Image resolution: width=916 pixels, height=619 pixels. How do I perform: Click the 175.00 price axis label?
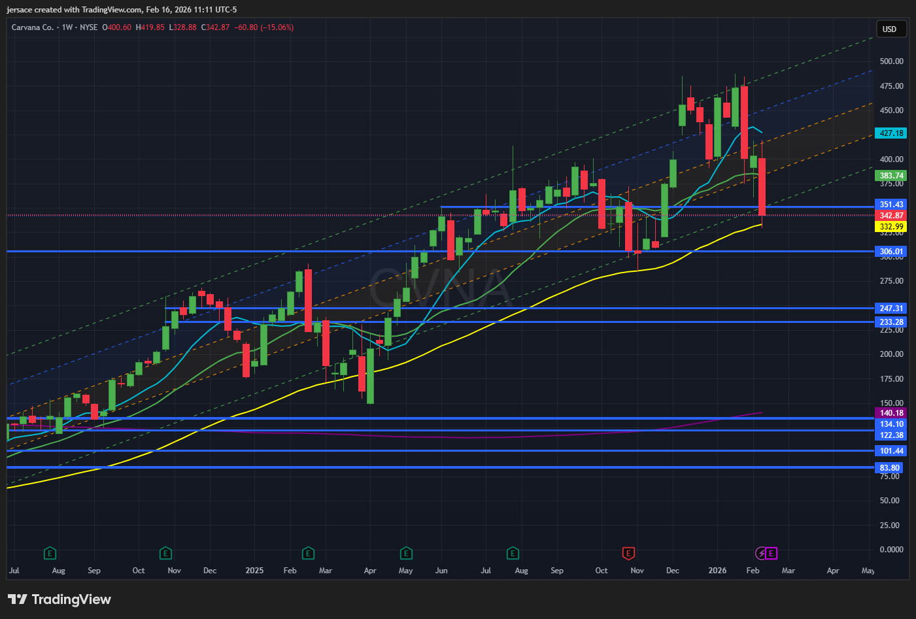pyautogui.click(x=892, y=379)
